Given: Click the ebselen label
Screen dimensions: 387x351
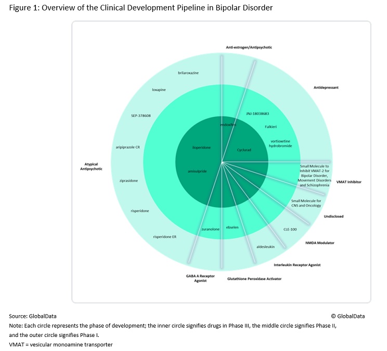Looking at the screenshot, I should 232,228.
